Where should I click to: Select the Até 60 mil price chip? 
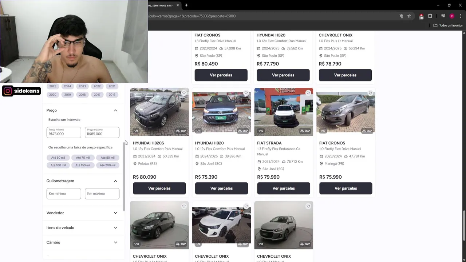[x=58, y=158]
